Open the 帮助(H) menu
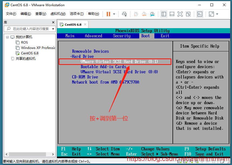Viewport: 232px width, 165px height. click(x=94, y=14)
